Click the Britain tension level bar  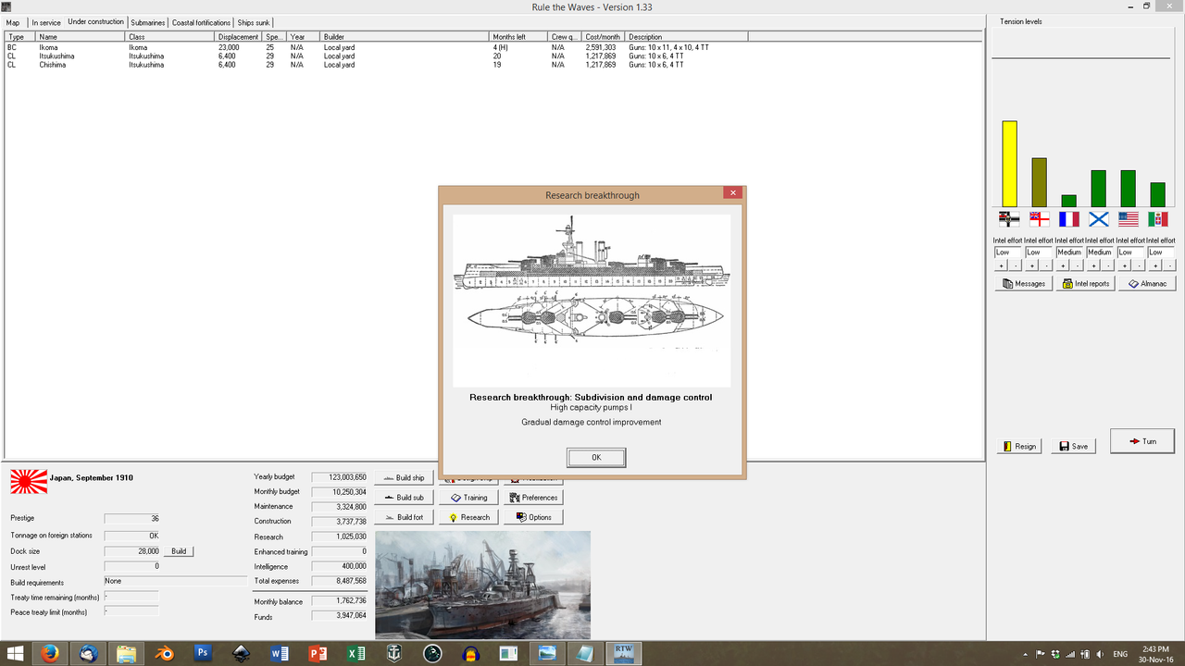(x=1039, y=182)
